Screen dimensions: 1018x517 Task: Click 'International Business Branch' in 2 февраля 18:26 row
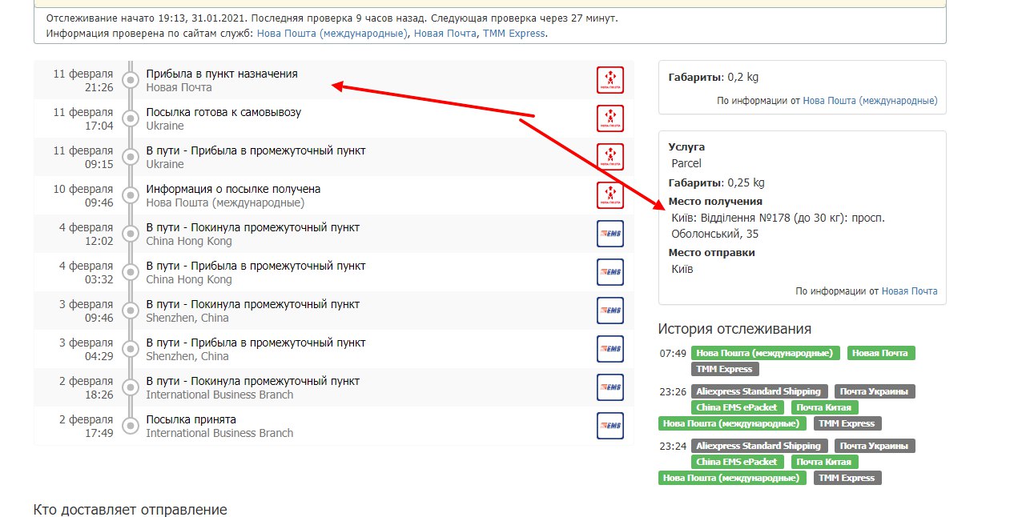(219, 395)
